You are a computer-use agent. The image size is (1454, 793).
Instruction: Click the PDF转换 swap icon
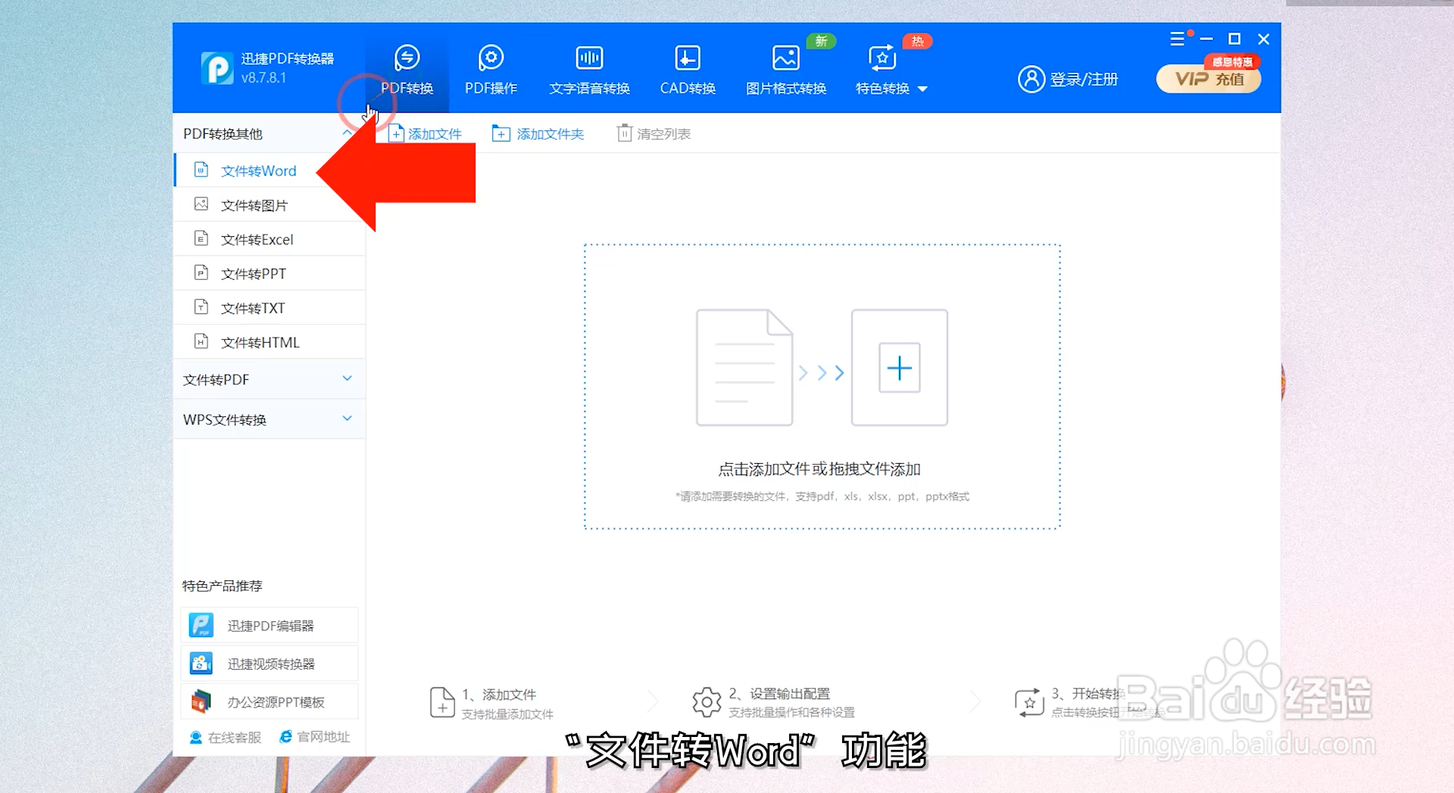click(x=407, y=58)
